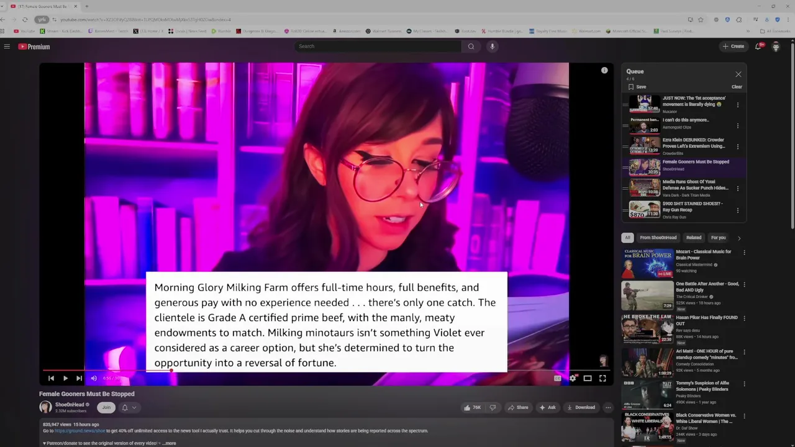Open ShoeOnHead channel avatar
The image size is (795, 447).
click(x=45, y=407)
